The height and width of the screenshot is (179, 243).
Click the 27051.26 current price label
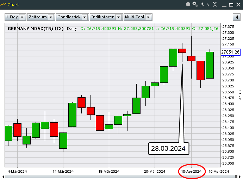tap(230, 52)
